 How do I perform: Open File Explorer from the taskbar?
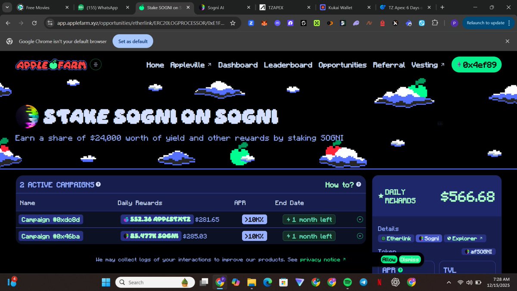pos(252,282)
